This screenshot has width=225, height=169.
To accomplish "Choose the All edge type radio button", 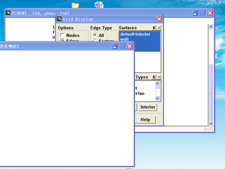I will coord(95,35).
